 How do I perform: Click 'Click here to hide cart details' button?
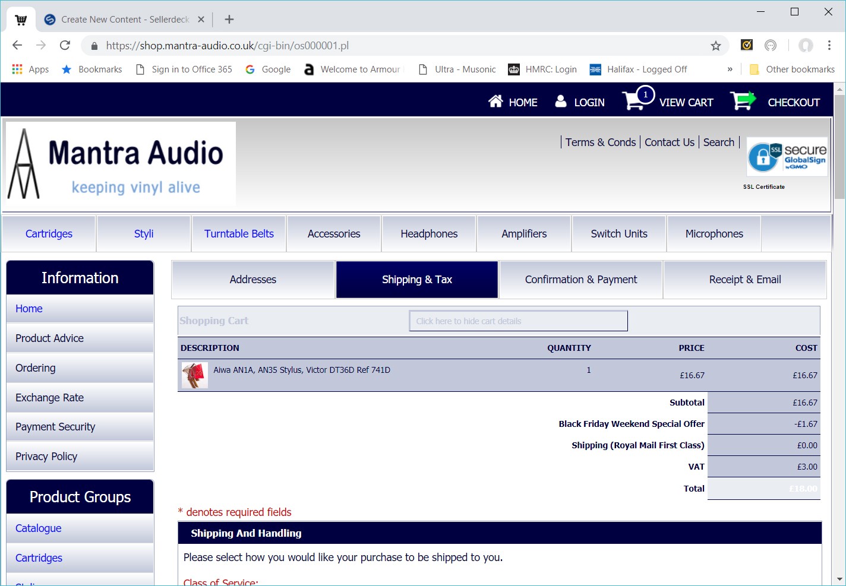pos(518,321)
